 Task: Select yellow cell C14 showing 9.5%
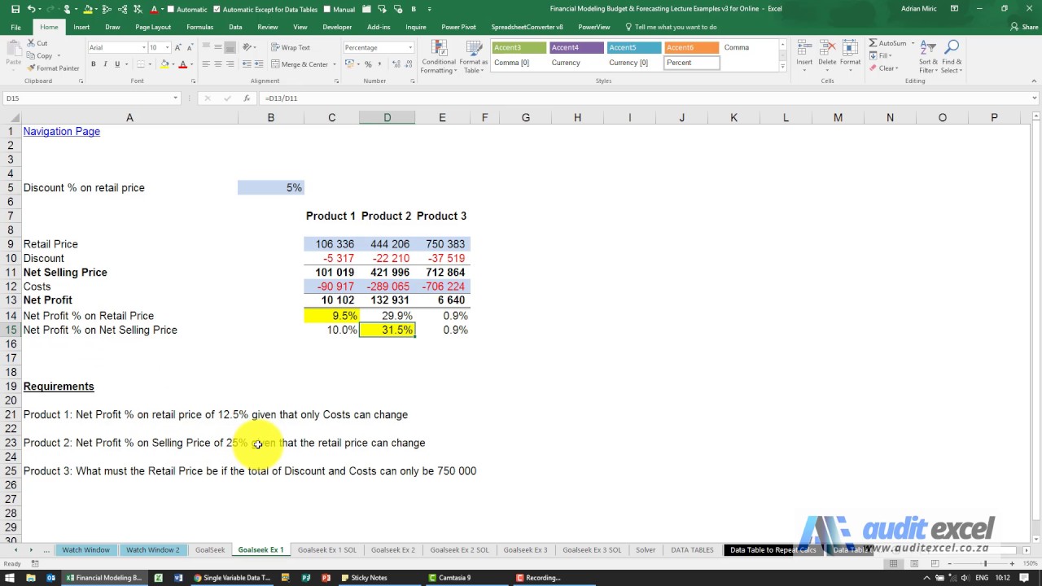pyautogui.click(x=331, y=316)
